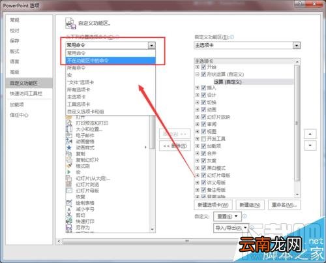Uncheck the 幻灯片放映 checkbox
Screen dimensions: 326x263
pos(203,117)
